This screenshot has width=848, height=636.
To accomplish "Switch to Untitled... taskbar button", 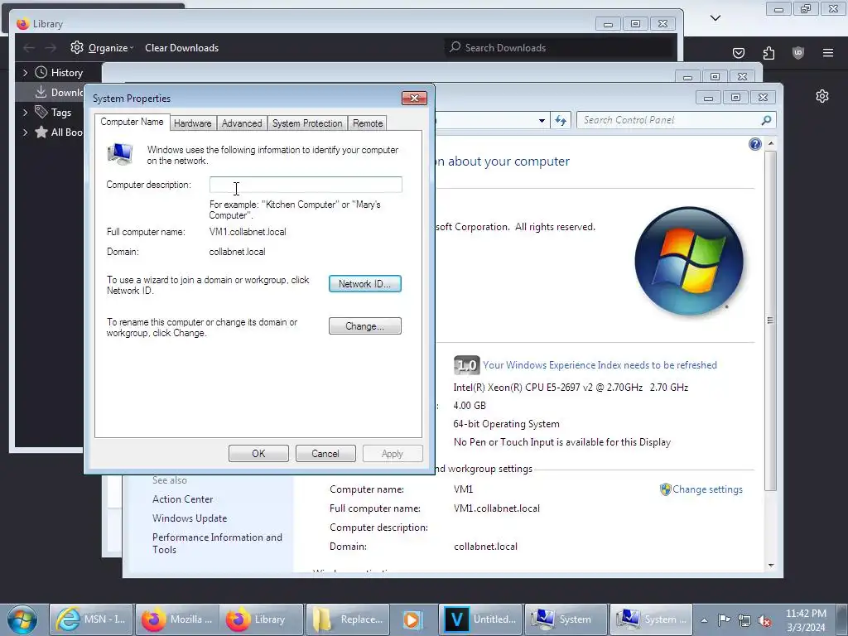I will pos(480,619).
